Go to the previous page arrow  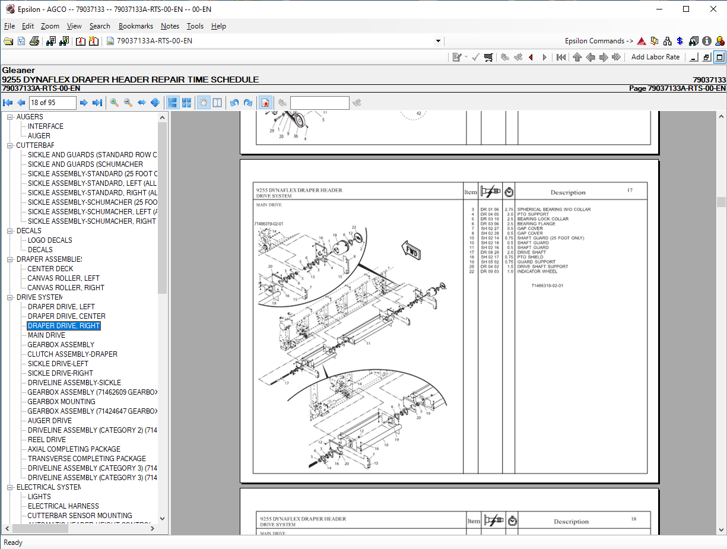[21, 103]
